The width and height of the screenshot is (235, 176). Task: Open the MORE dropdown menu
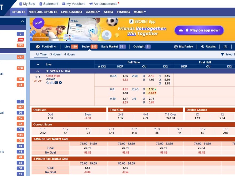(x=140, y=12)
